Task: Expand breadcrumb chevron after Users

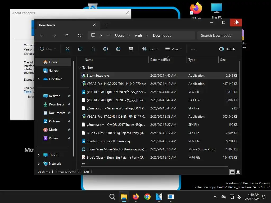Action: pos(129,35)
